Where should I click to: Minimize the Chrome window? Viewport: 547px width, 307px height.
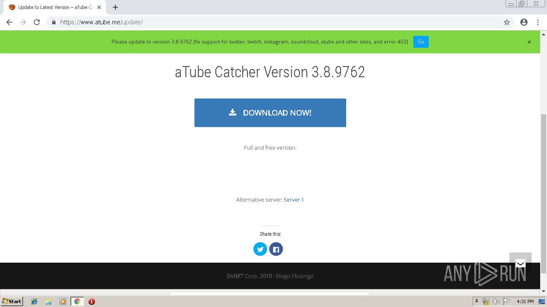click(x=511, y=4)
